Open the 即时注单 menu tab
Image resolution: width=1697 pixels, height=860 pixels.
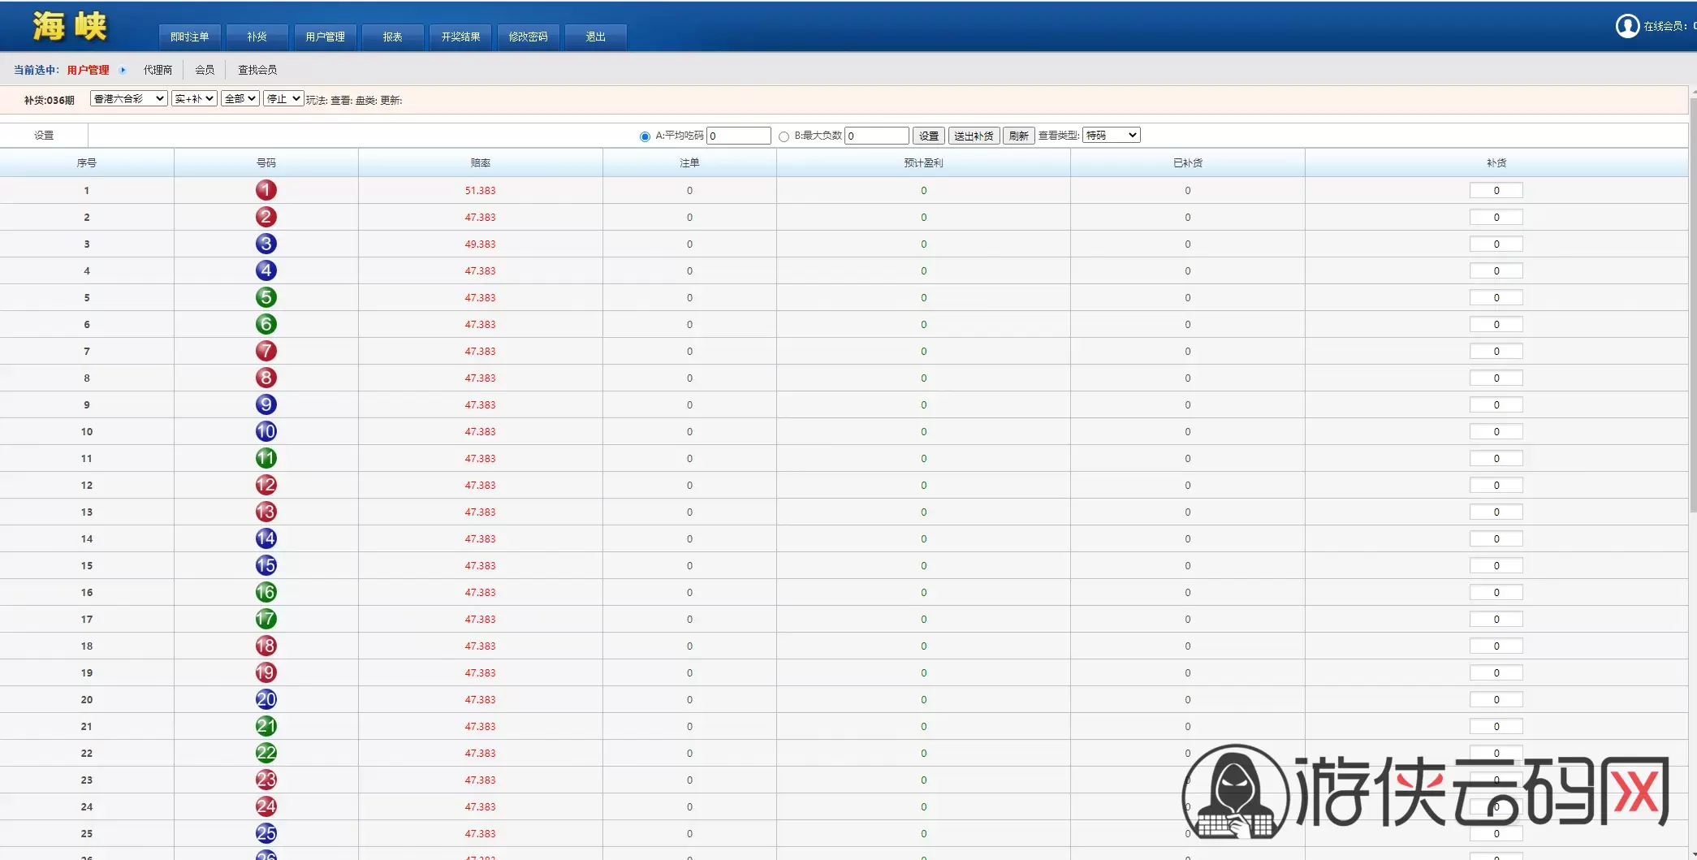tap(190, 37)
